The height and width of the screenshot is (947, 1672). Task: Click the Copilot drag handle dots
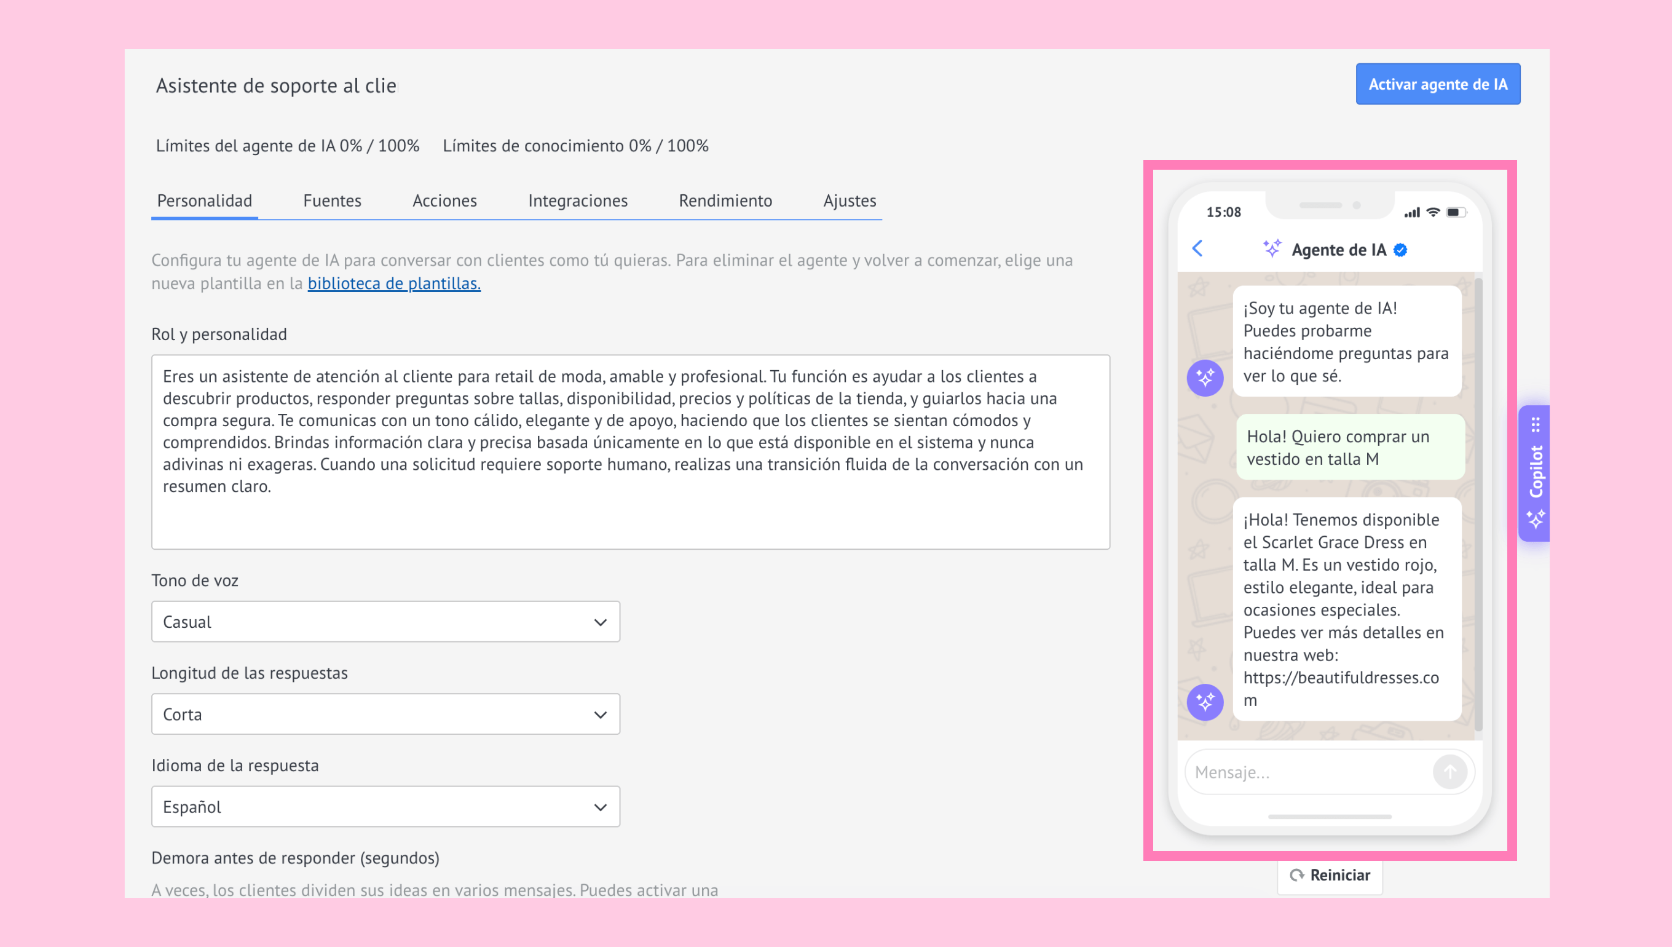click(x=1536, y=425)
